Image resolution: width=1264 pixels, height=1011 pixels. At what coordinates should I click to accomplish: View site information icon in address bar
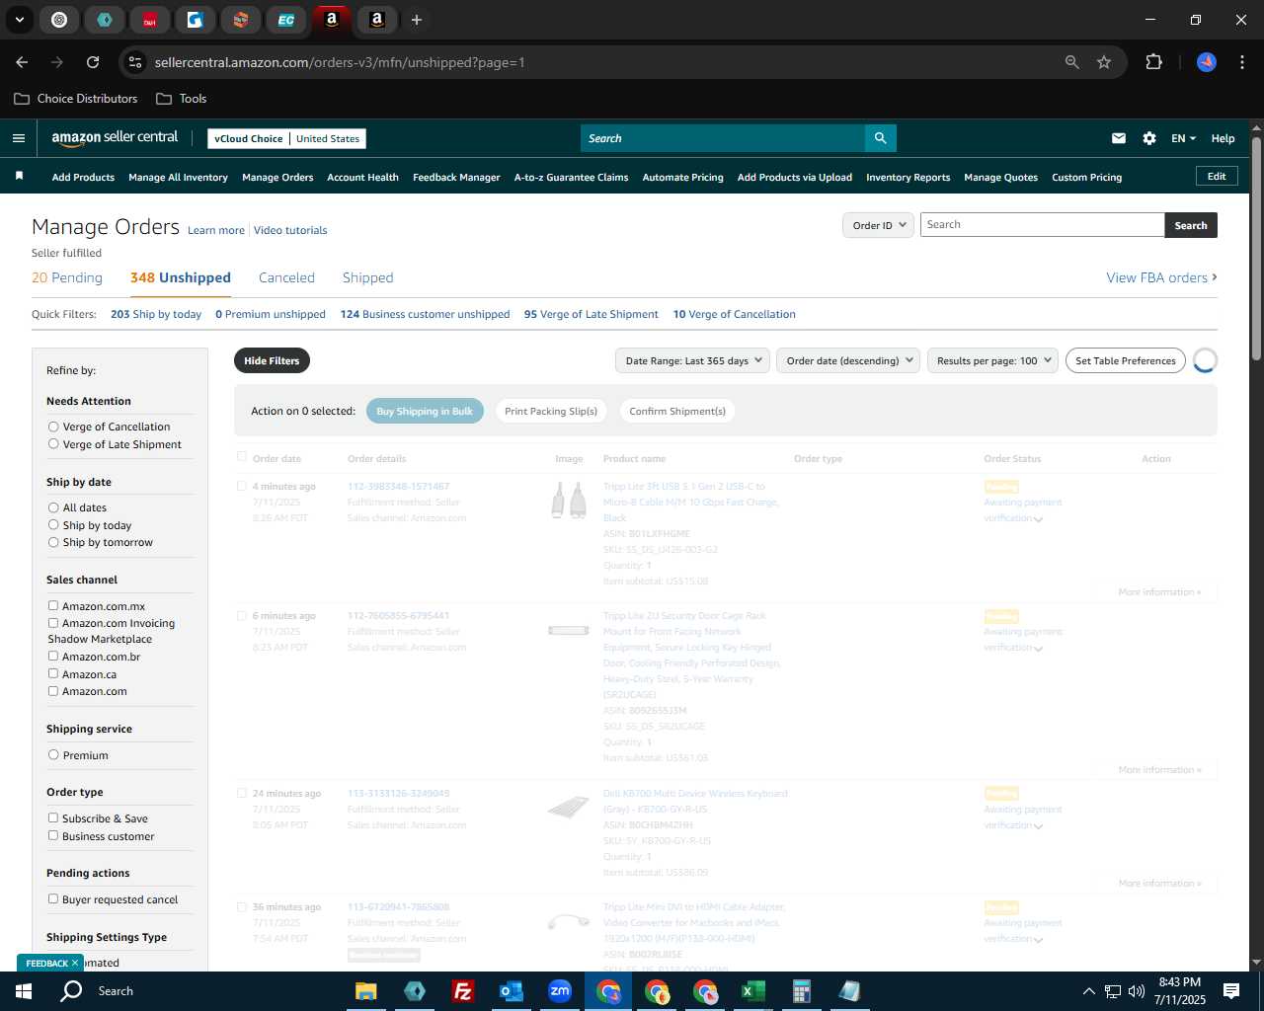[135, 62]
